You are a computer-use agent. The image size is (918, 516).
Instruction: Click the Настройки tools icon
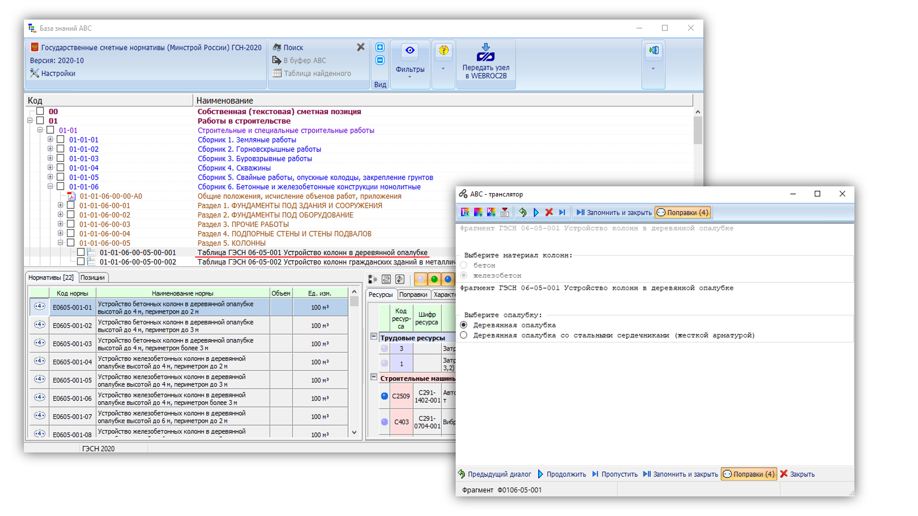34,73
